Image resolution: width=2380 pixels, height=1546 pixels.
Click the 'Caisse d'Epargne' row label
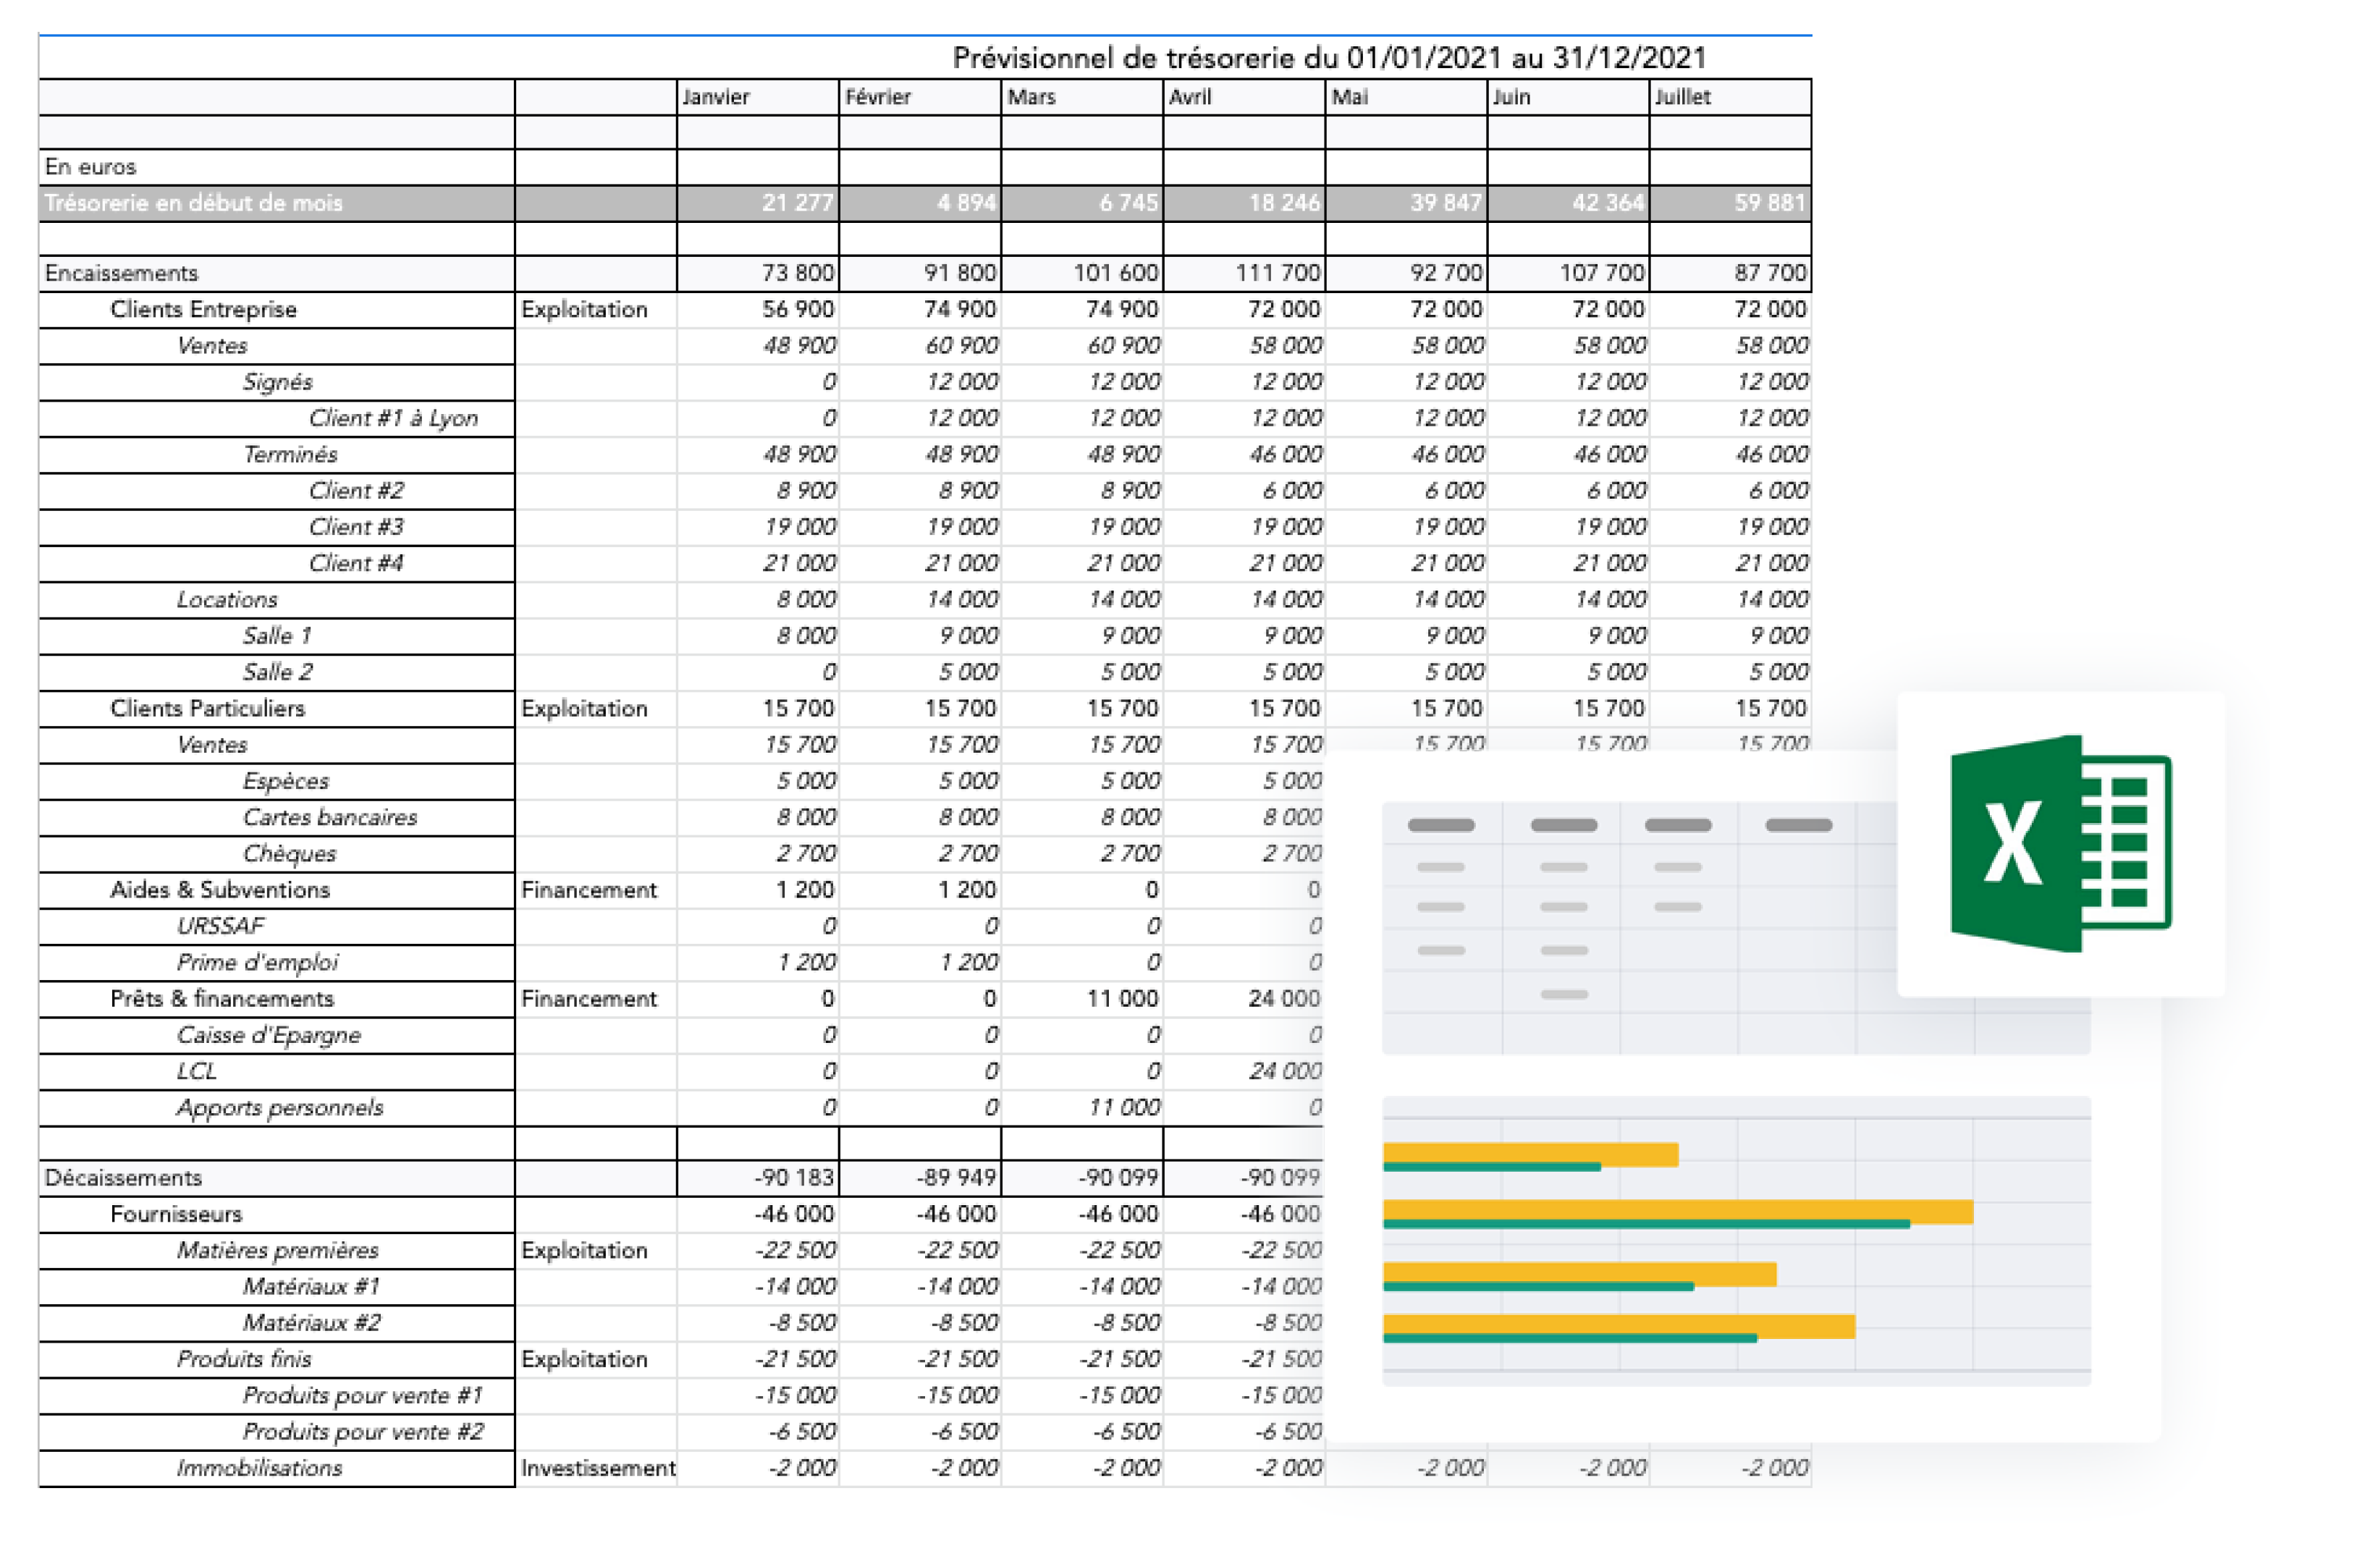point(277,1035)
